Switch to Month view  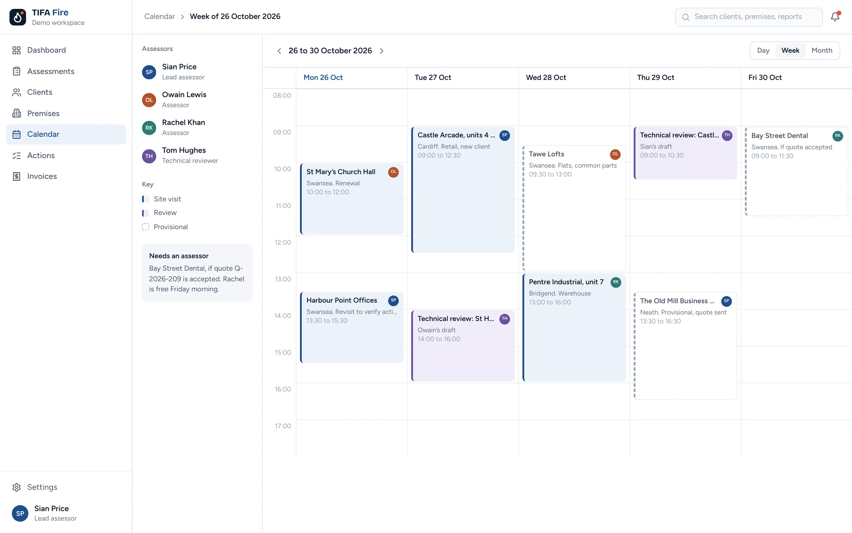[822, 50]
